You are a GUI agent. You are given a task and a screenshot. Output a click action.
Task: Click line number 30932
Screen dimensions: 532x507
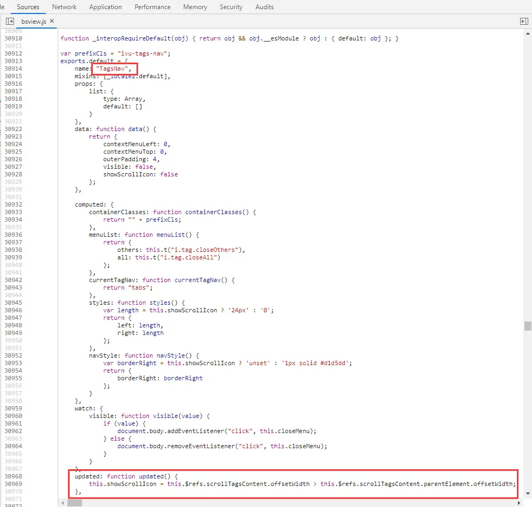pos(13,204)
